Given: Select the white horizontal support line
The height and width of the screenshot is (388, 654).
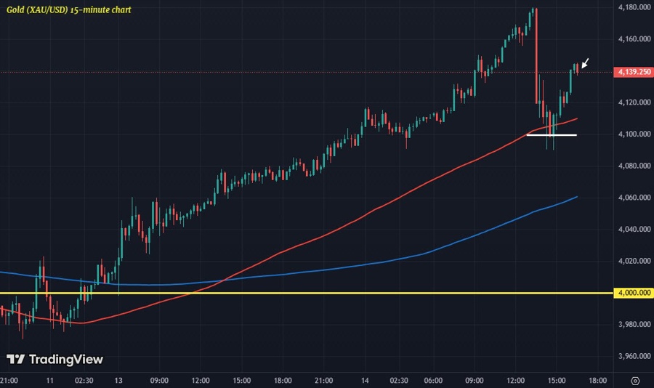Looking at the screenshot, I should coord(552,134).
